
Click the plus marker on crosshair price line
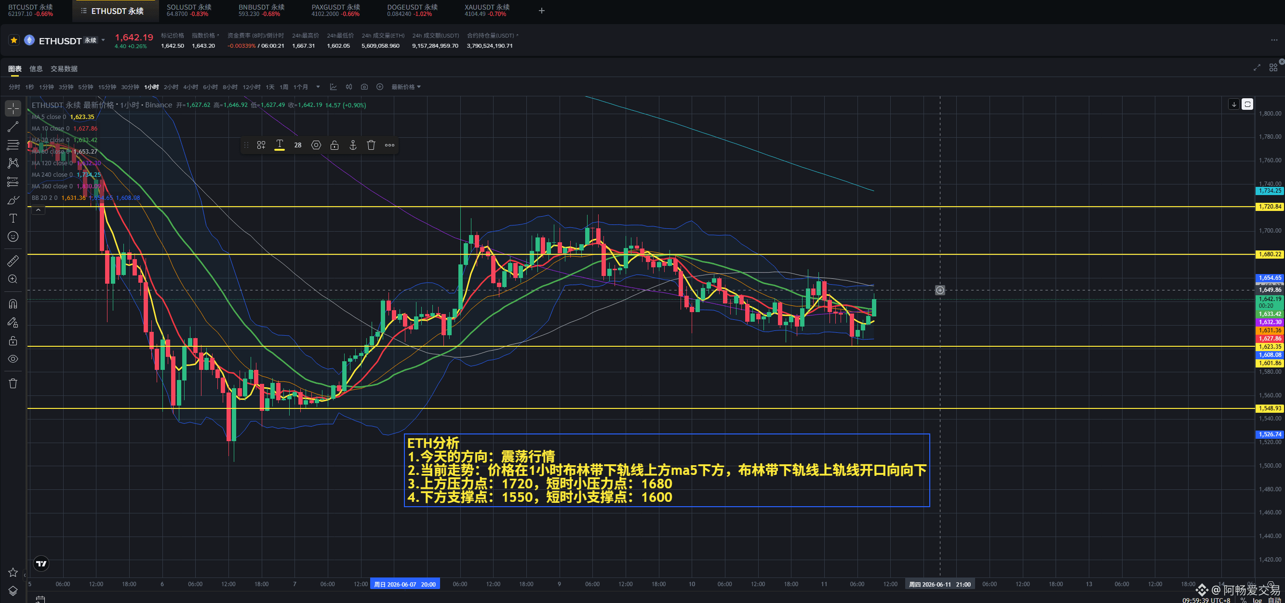(940, 290)
